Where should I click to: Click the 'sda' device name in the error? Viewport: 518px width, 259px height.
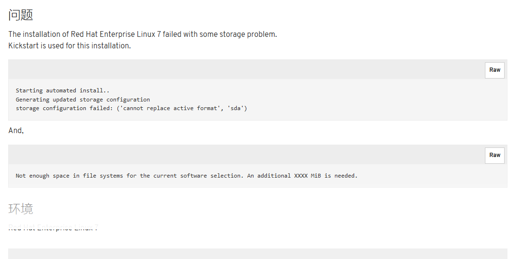[236, 108]
